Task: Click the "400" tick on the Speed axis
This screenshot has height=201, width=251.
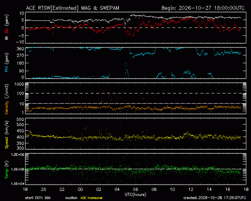Action: [x=20, y=137]
